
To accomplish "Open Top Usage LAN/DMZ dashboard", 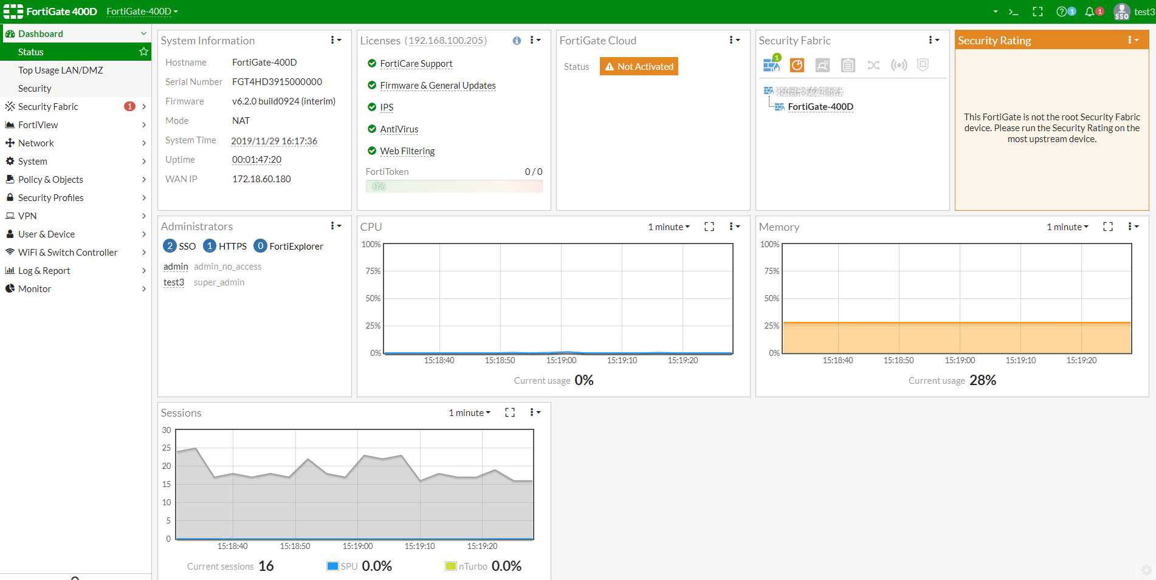I will [61, 70].
